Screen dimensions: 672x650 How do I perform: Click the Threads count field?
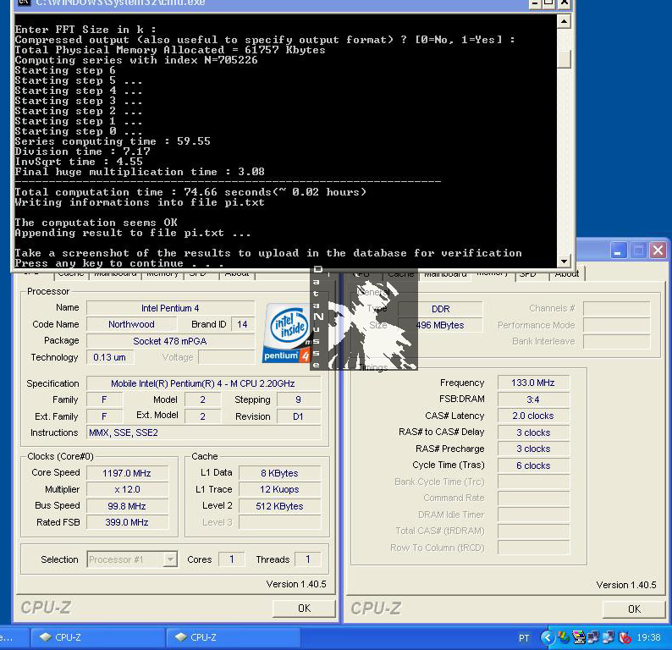click(x=308, y=559)
